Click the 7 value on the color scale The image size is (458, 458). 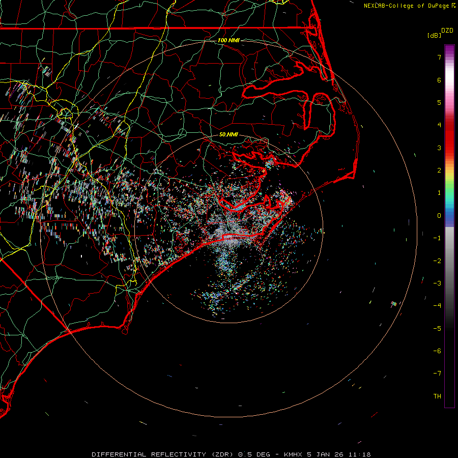439,58
